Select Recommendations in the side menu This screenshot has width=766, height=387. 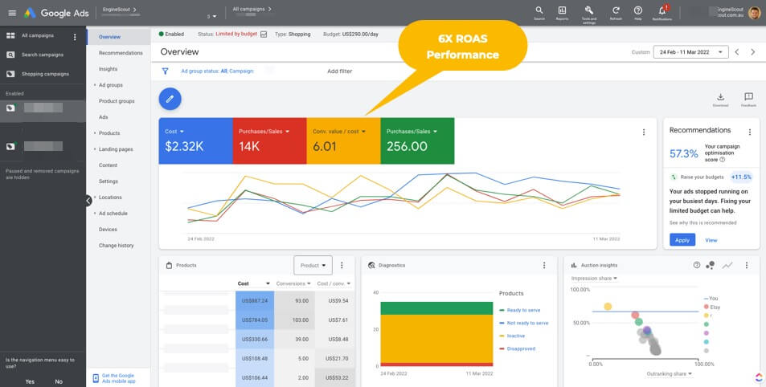pyautogui.click(x=121, y=53)
